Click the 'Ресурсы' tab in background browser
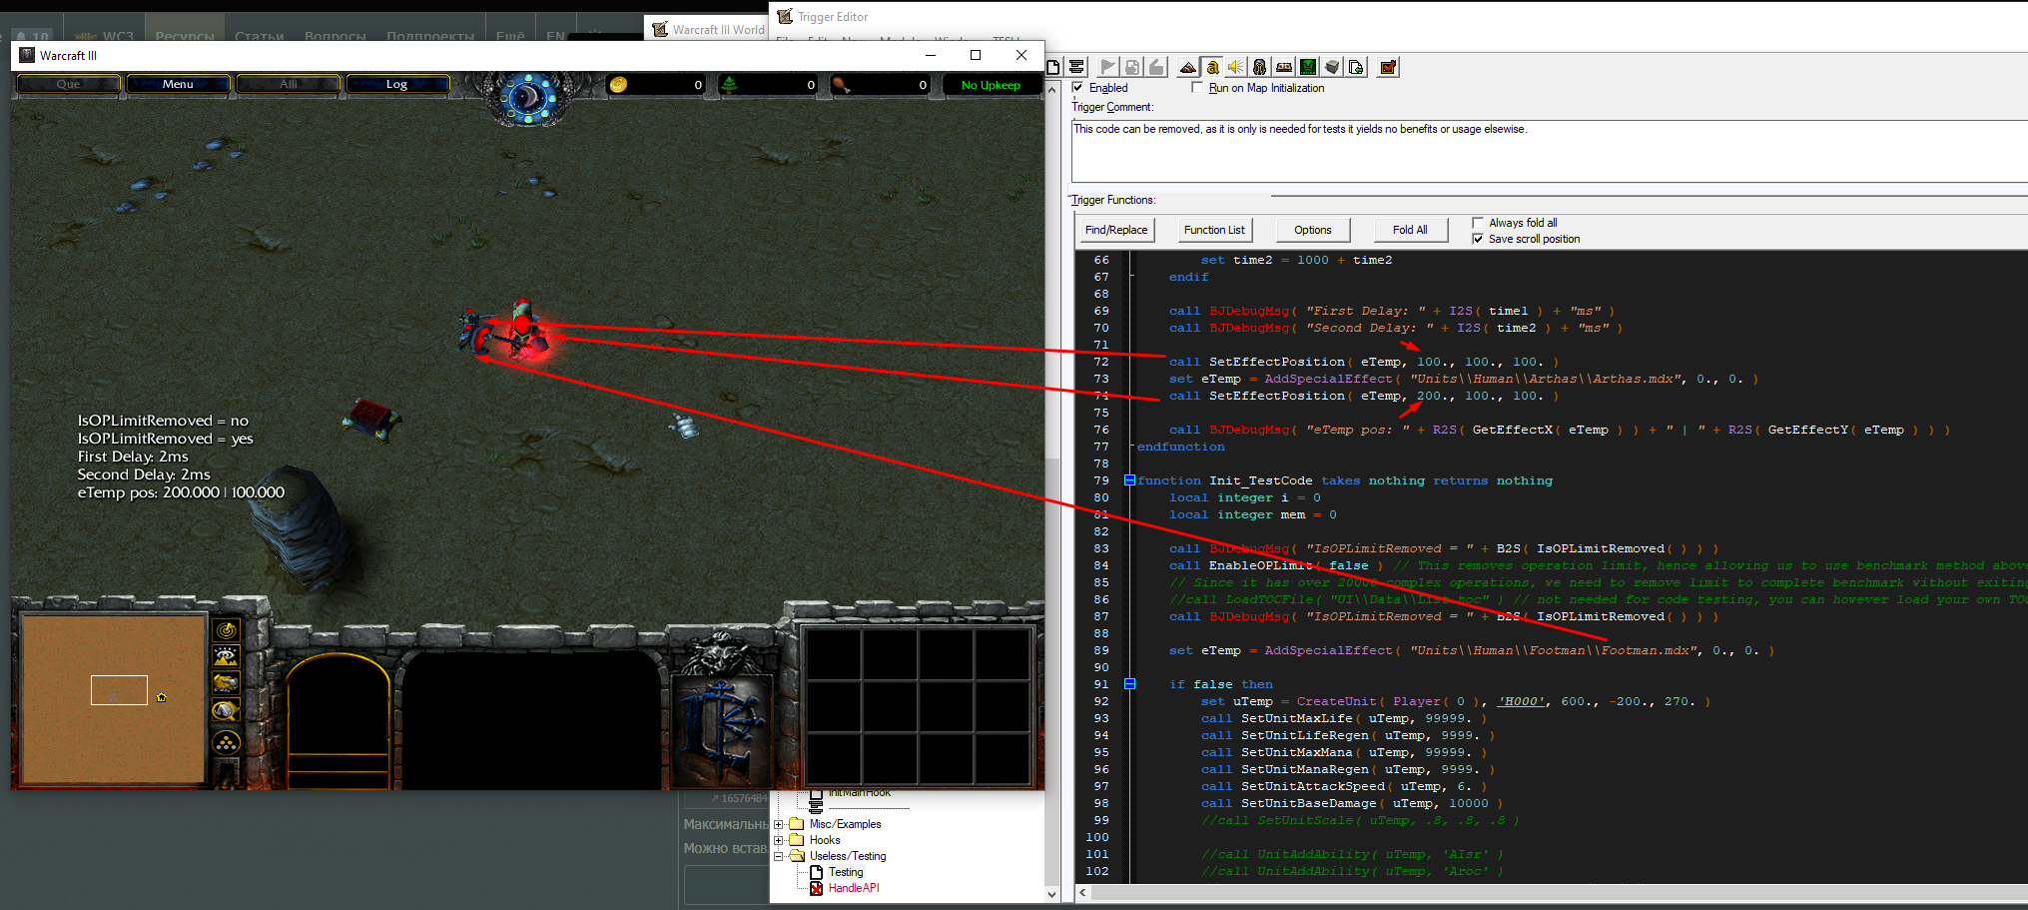The width and height of the screenshot is (2028, 910). click(185, 36)
